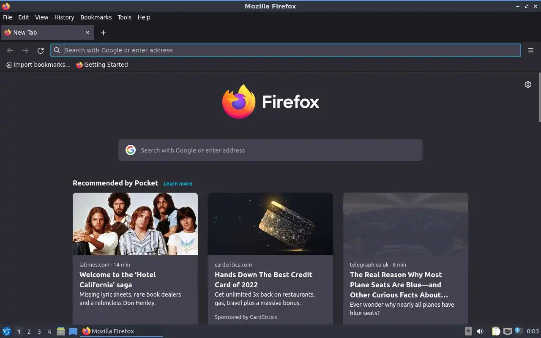This screenshot has width=541, height=338.
Task: Open the plane seats article image
Action: pos(406,224)
